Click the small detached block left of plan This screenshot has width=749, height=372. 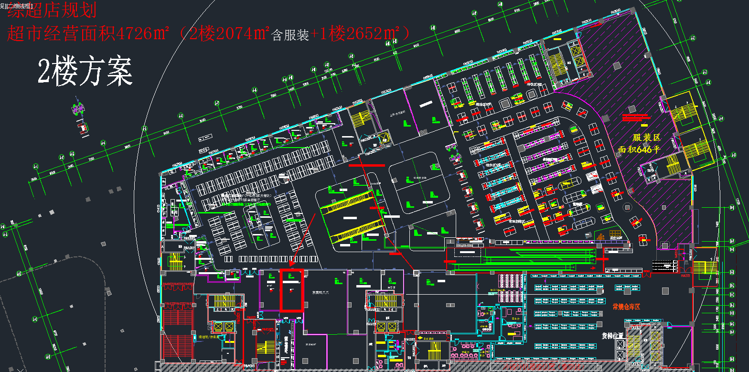tap(81, 118)
